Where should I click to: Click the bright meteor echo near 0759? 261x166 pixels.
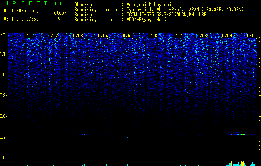(236, 134)
